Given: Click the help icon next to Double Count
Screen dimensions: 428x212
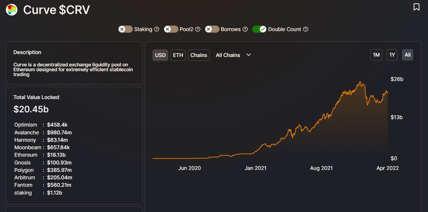Looking at the screenshot, I should [x=306, y=29].
